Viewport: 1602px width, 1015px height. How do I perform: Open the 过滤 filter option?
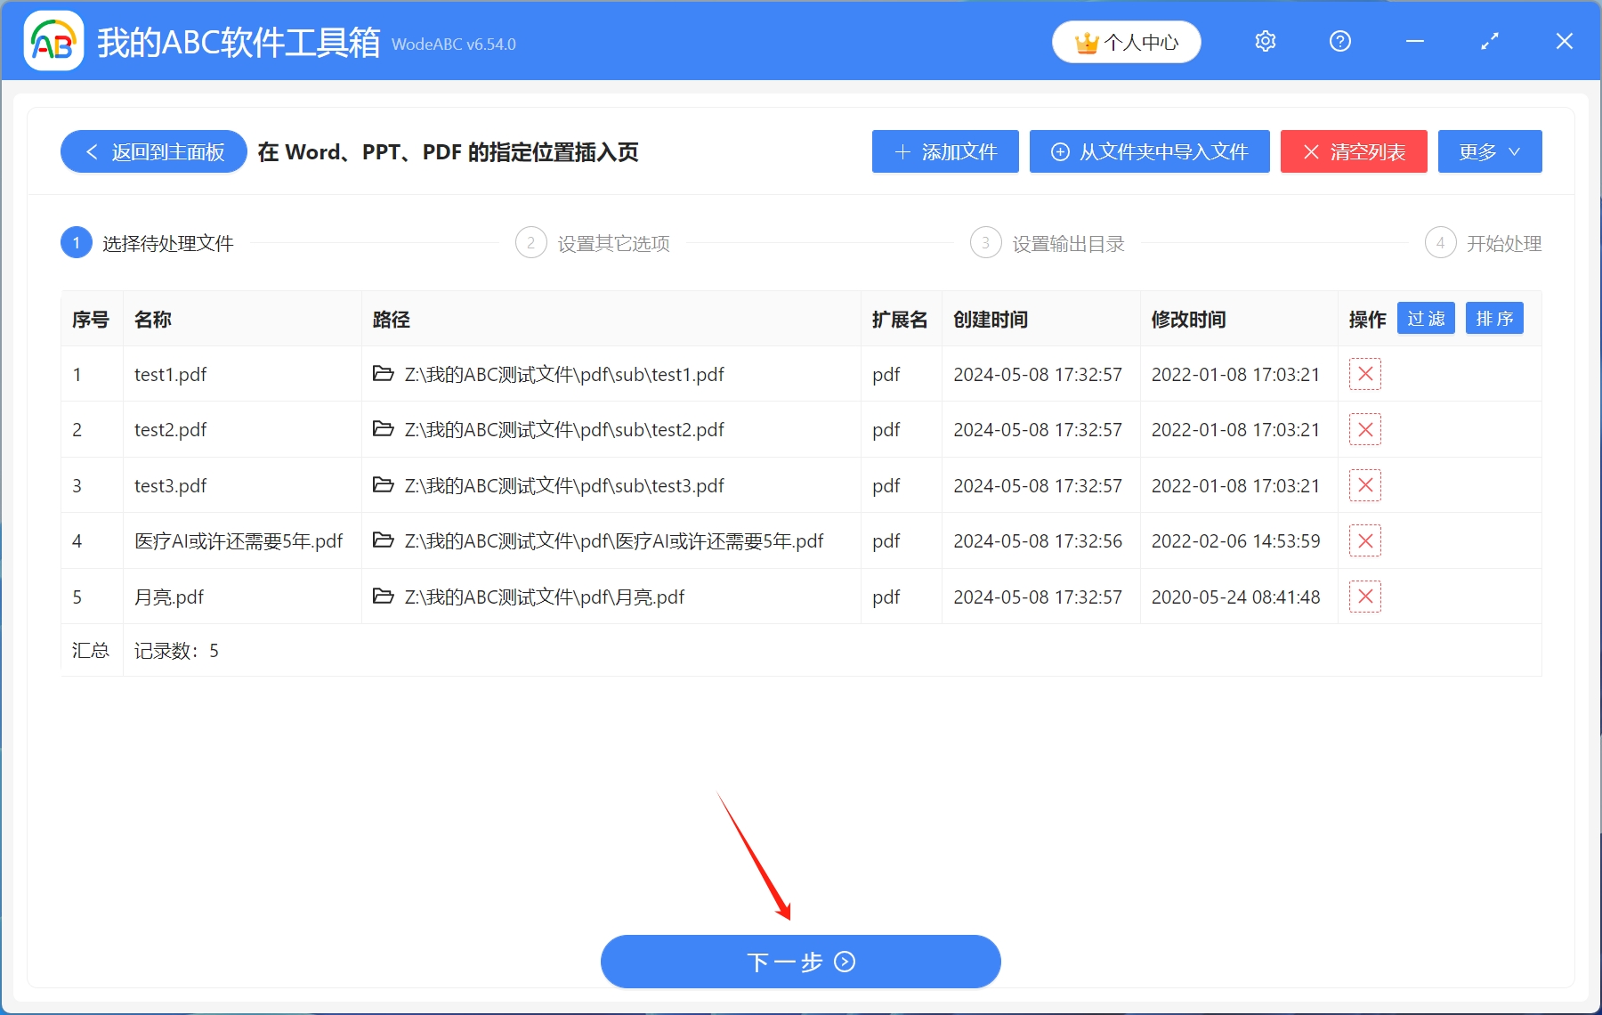coord(1425,318)
